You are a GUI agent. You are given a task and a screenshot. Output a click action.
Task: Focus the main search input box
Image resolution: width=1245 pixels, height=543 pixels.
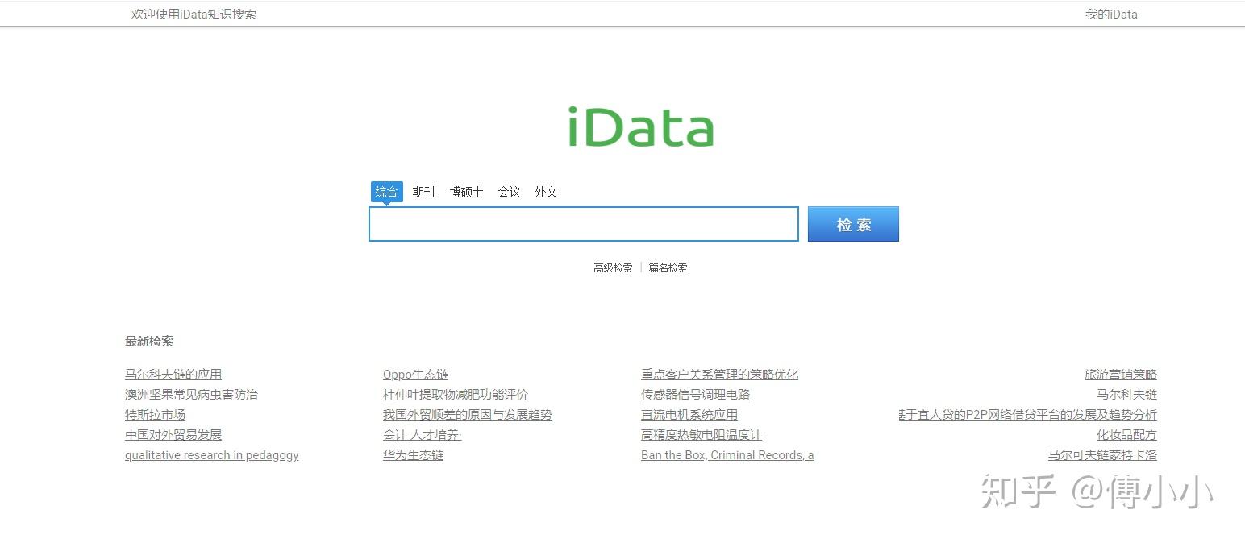(x=584, y=224)
